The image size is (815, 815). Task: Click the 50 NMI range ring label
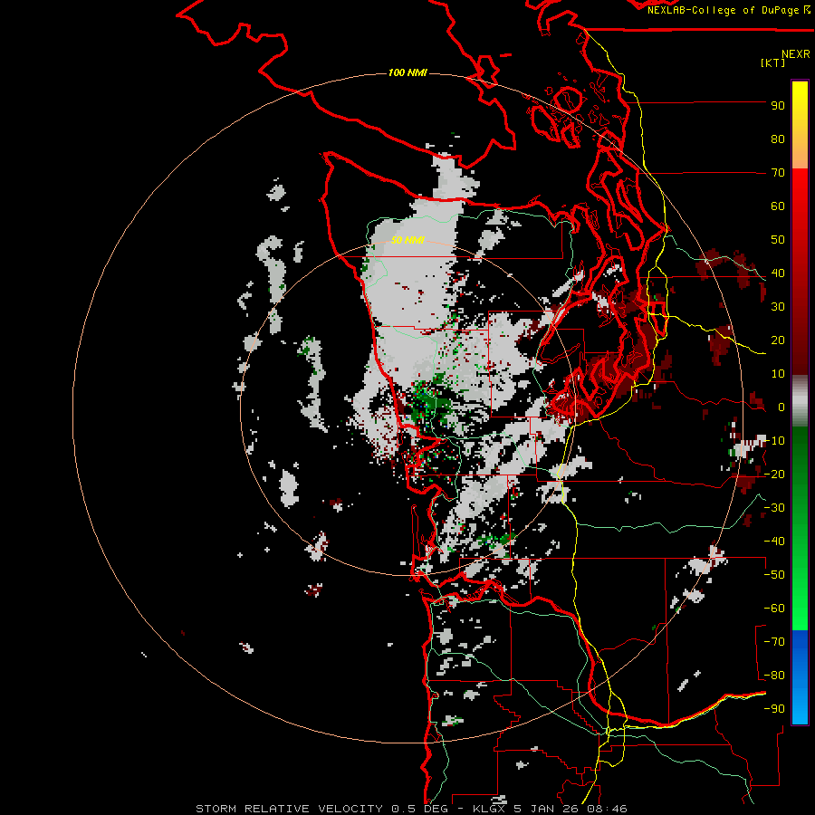(407, 240)
